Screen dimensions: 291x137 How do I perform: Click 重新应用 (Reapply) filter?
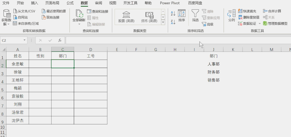click(x=211, y=18)
